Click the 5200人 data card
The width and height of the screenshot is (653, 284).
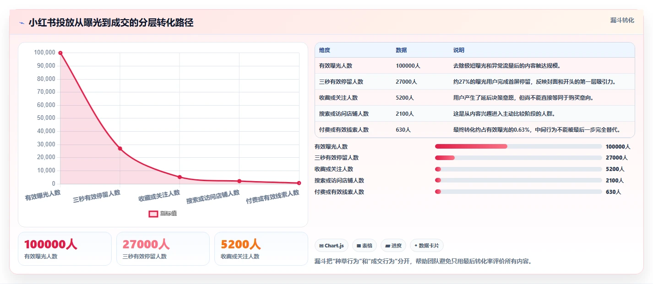point(261,249)
